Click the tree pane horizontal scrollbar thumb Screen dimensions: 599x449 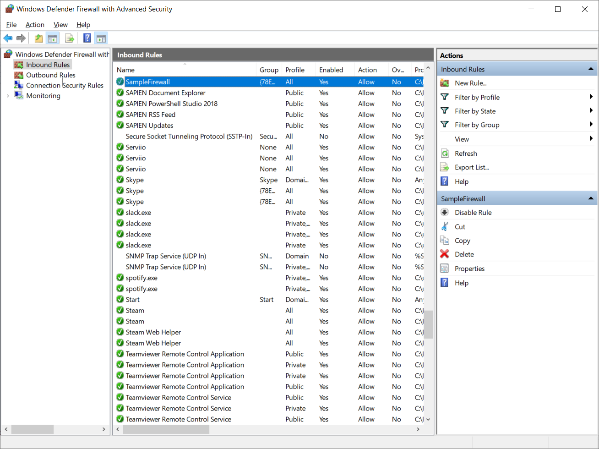tap(33, 429)
